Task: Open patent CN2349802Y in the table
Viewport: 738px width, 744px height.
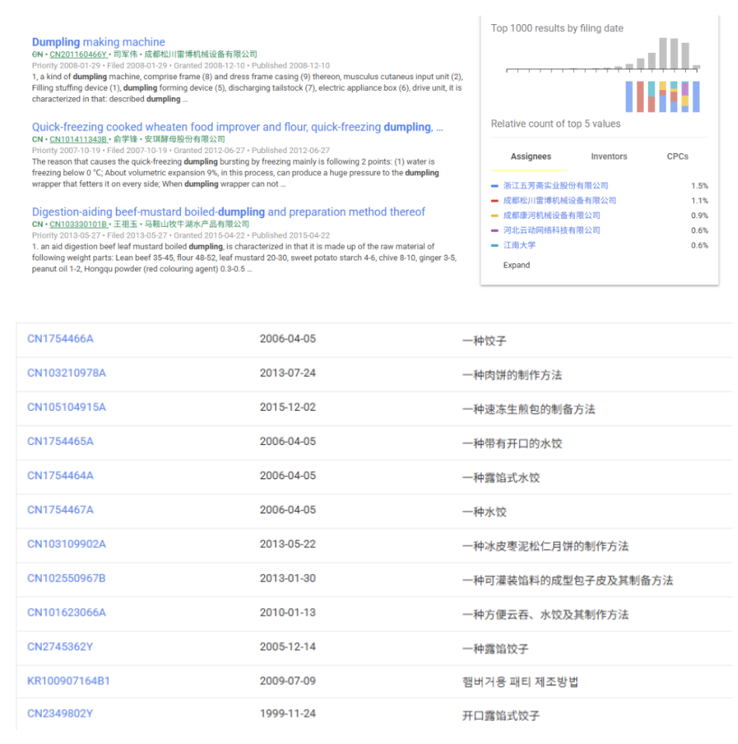Action: pos(60,713)
